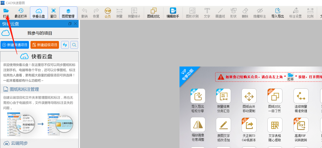Click the 文字表格 随心提取 feature icon
The height and width of the screenshot is (148, 322).
tap(275, 125)
